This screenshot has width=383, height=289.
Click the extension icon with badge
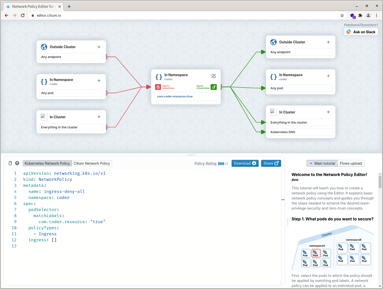tap(353, 16)
